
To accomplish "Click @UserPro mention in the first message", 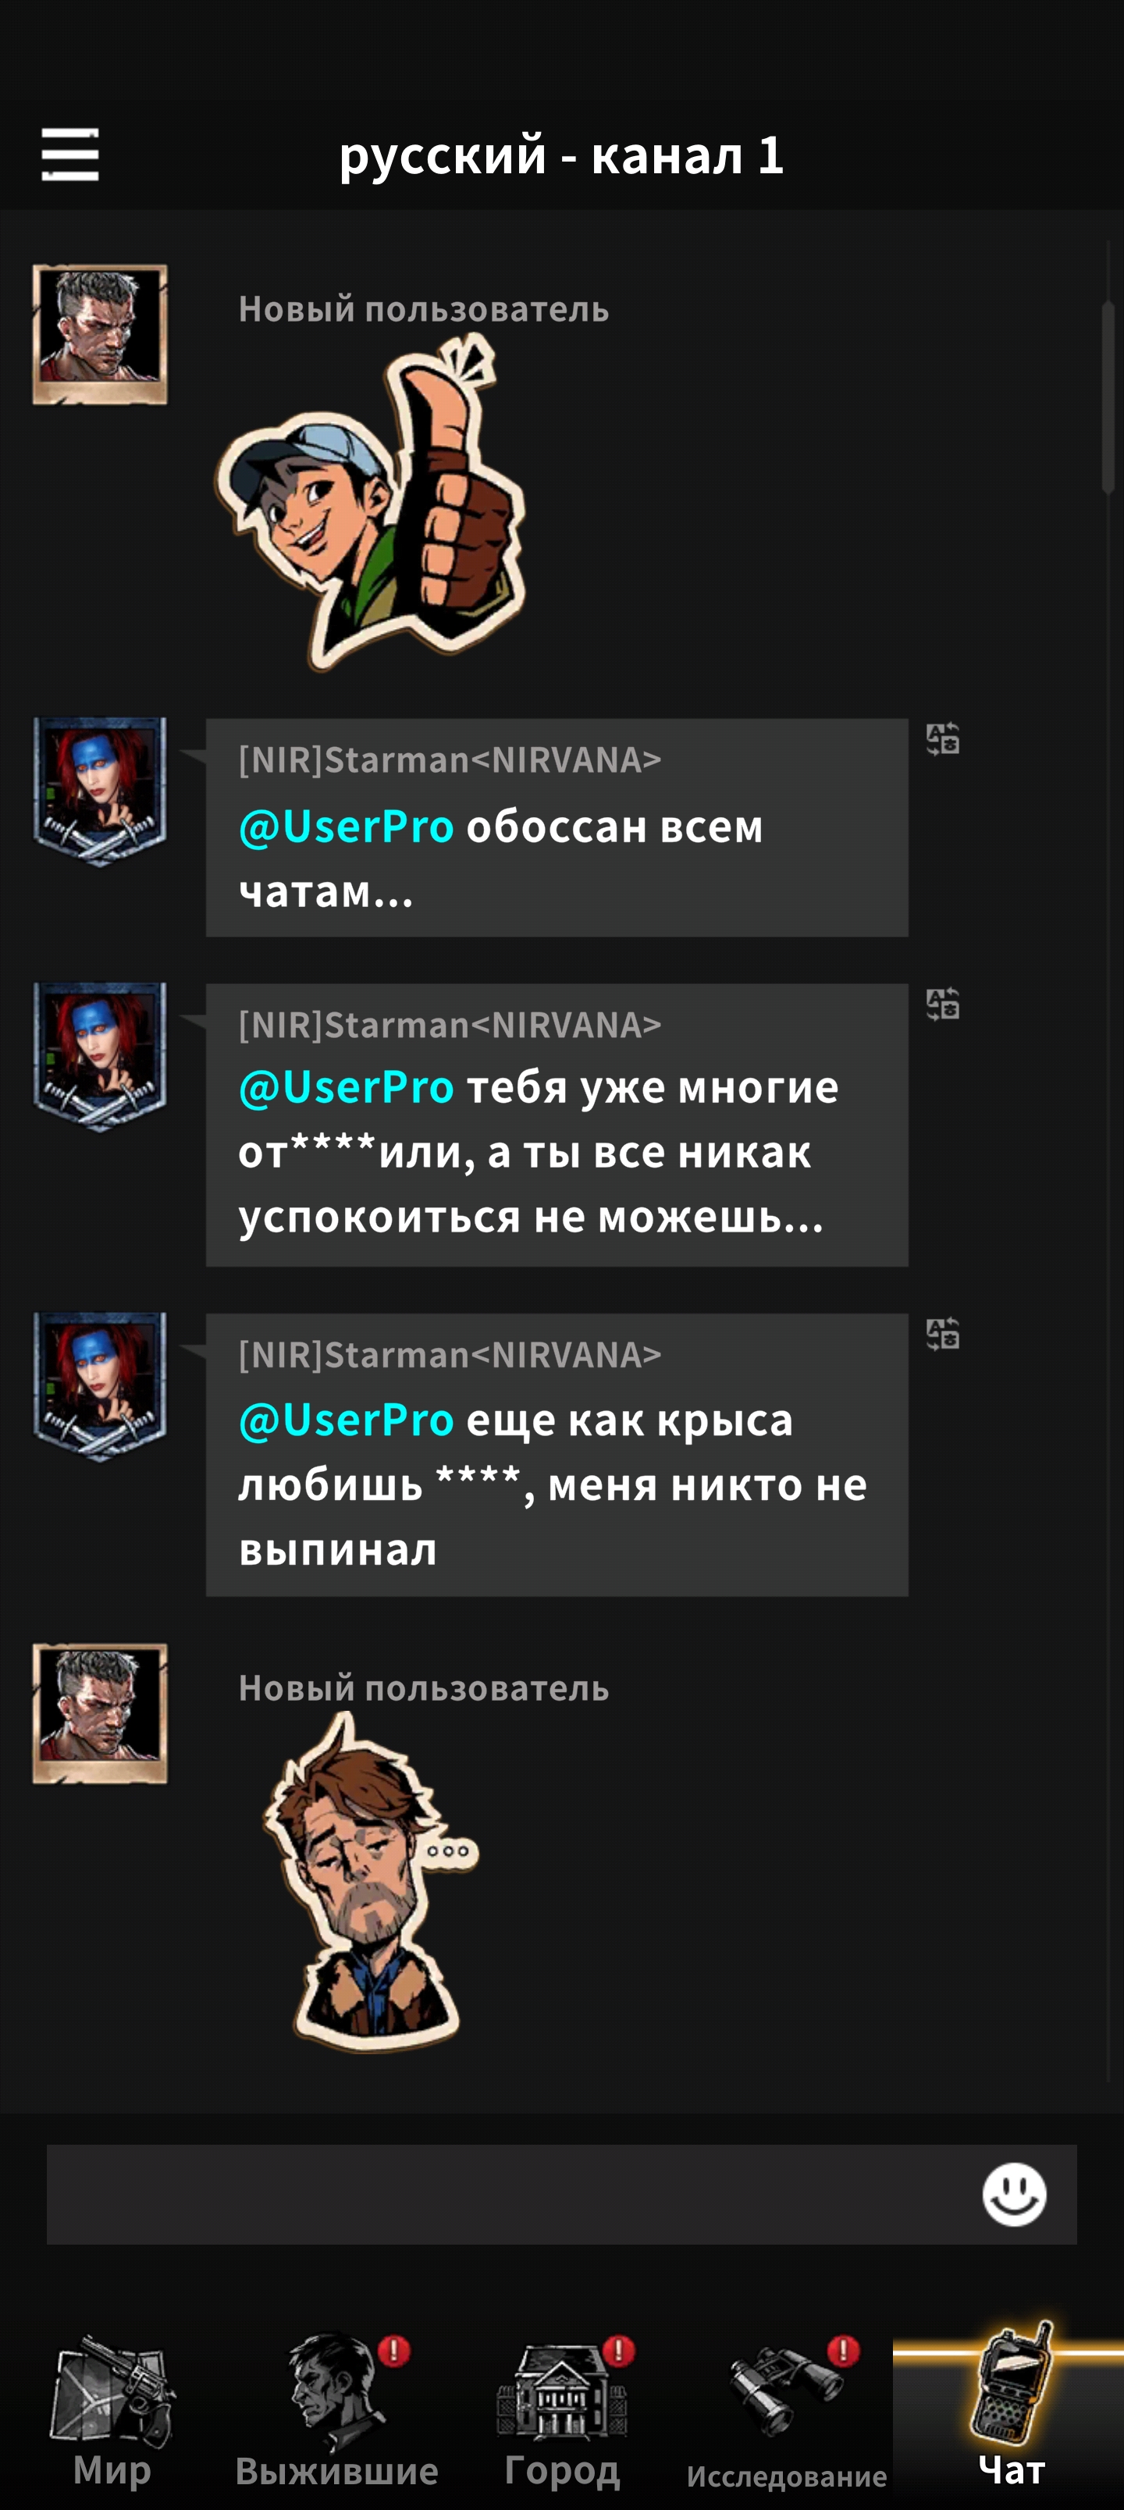I will tap(346, 827).
